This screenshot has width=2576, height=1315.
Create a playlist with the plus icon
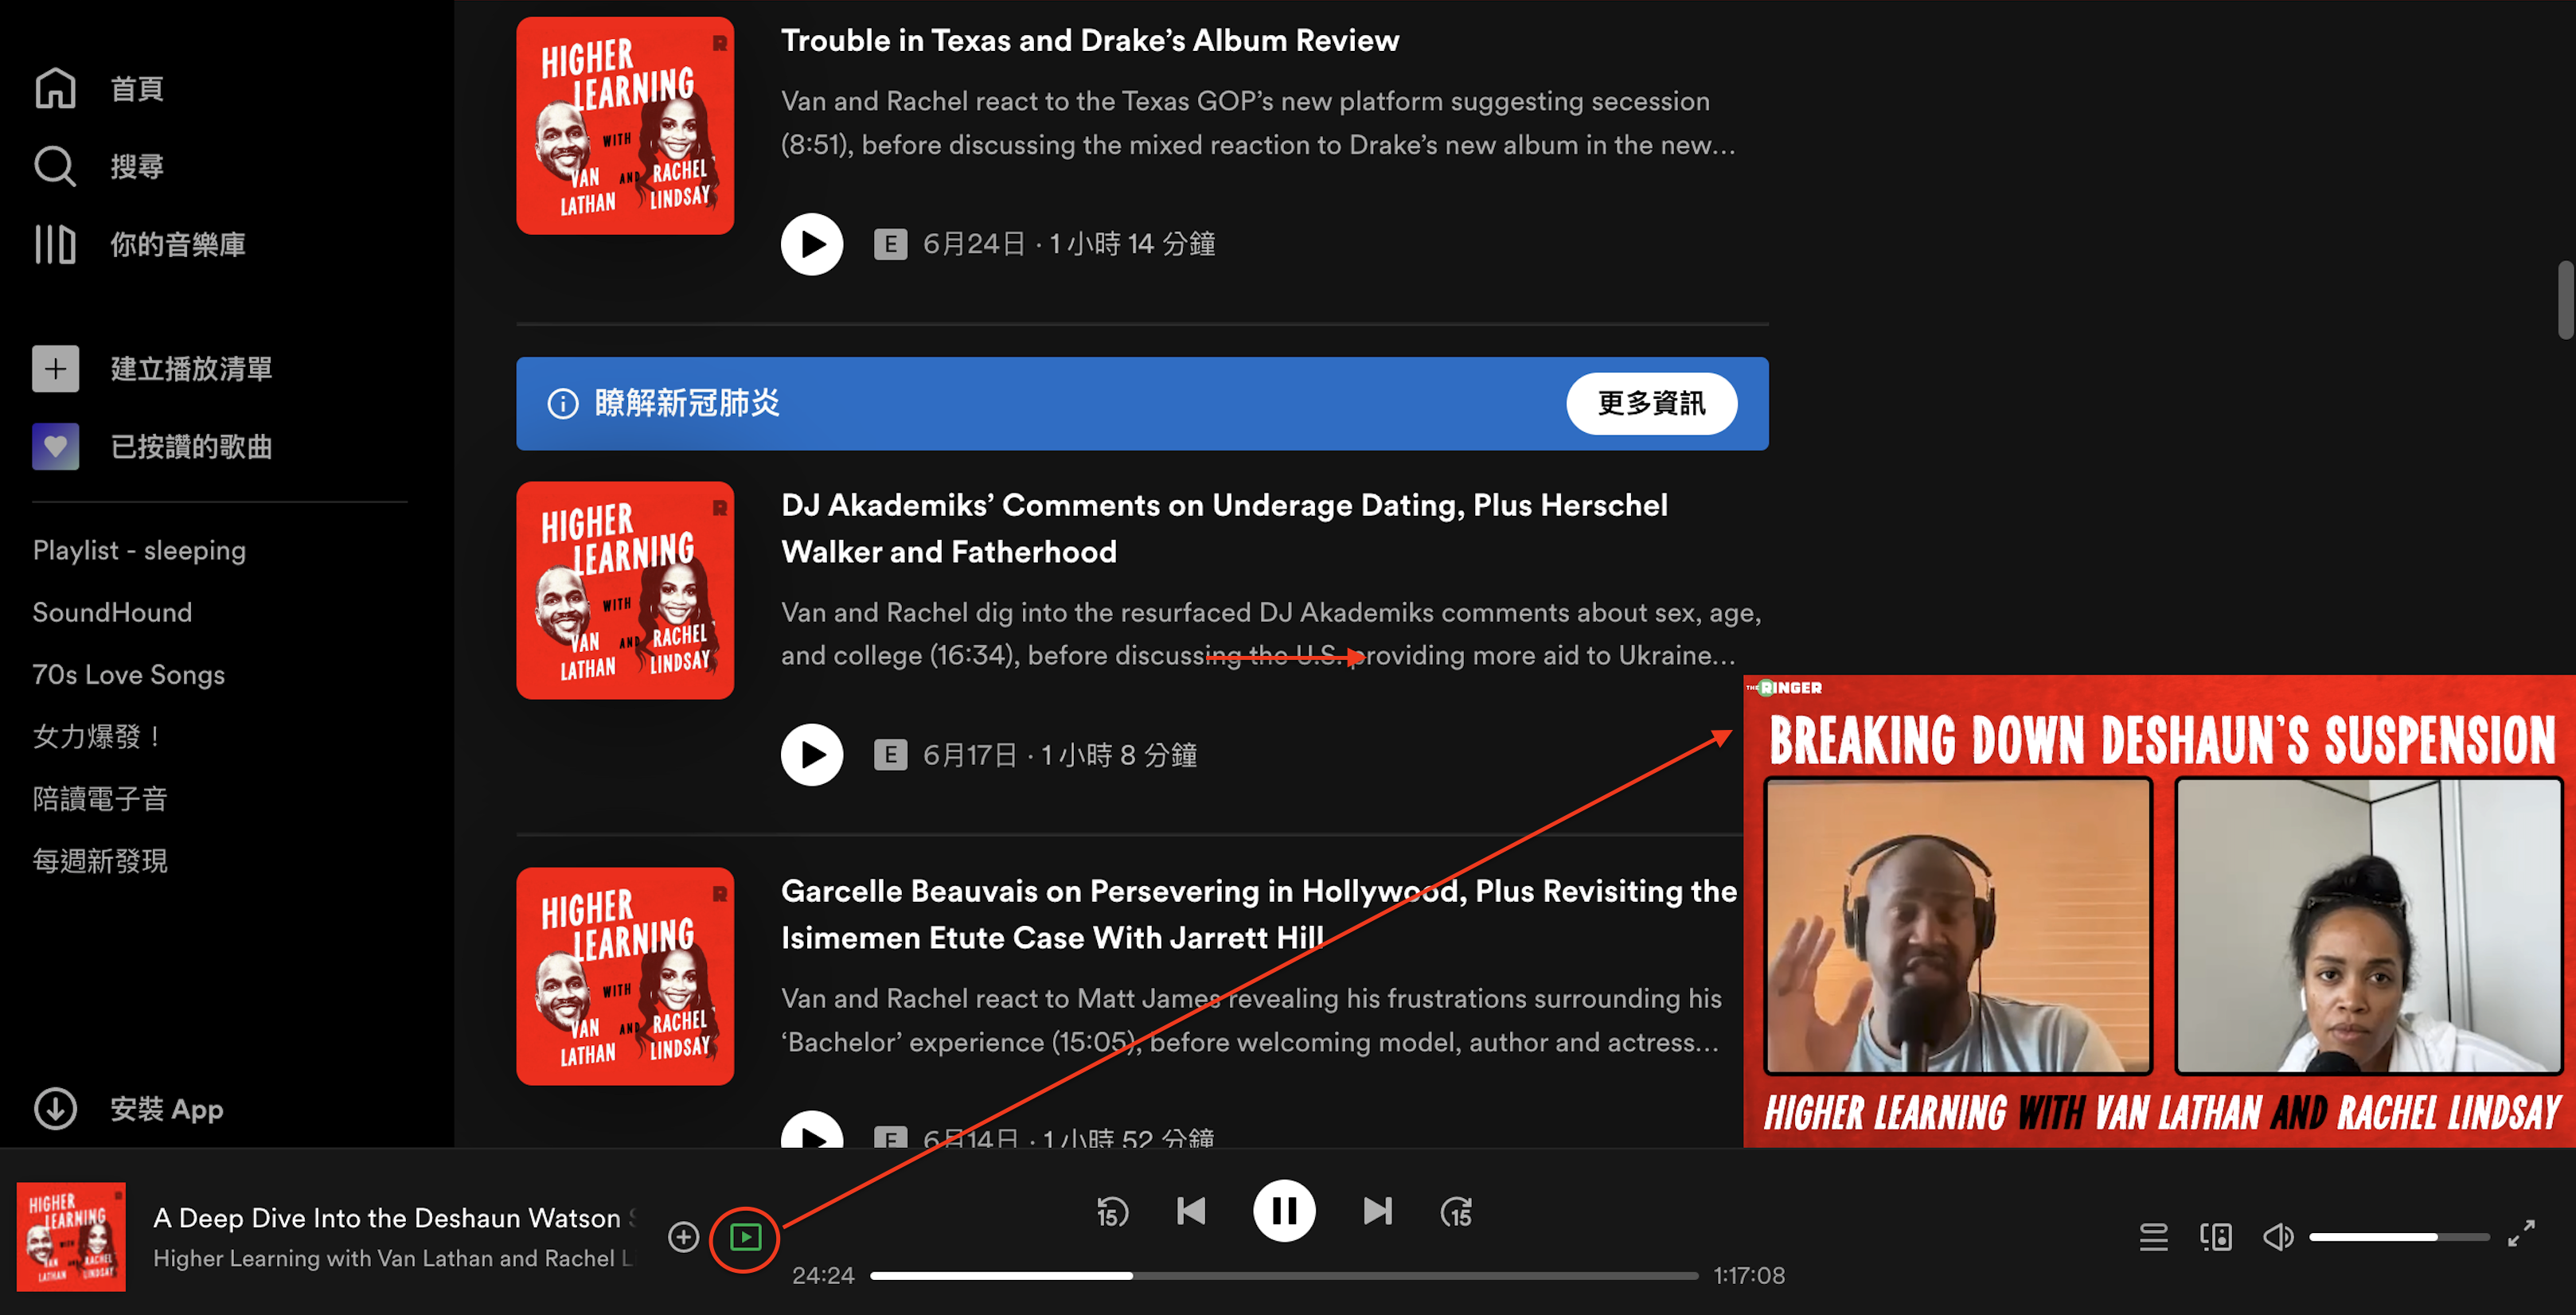pyautogui.click(x=55, y=368)
